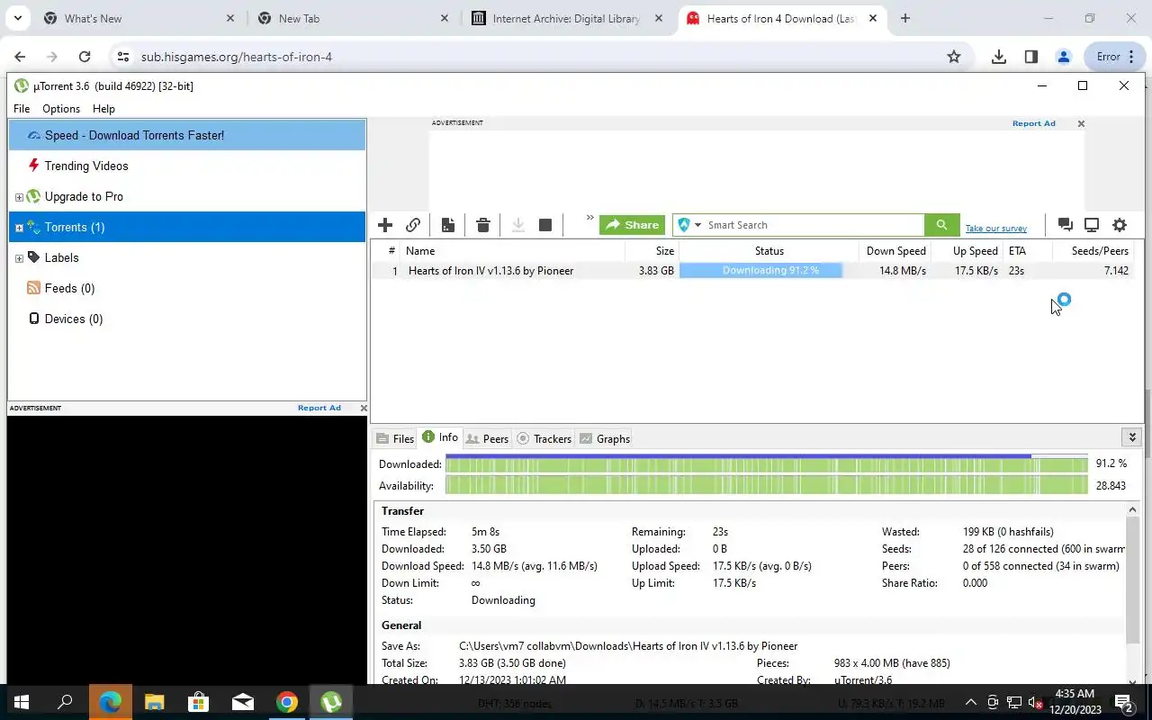Sort by ETA column header

click(x=1028, y=251)
